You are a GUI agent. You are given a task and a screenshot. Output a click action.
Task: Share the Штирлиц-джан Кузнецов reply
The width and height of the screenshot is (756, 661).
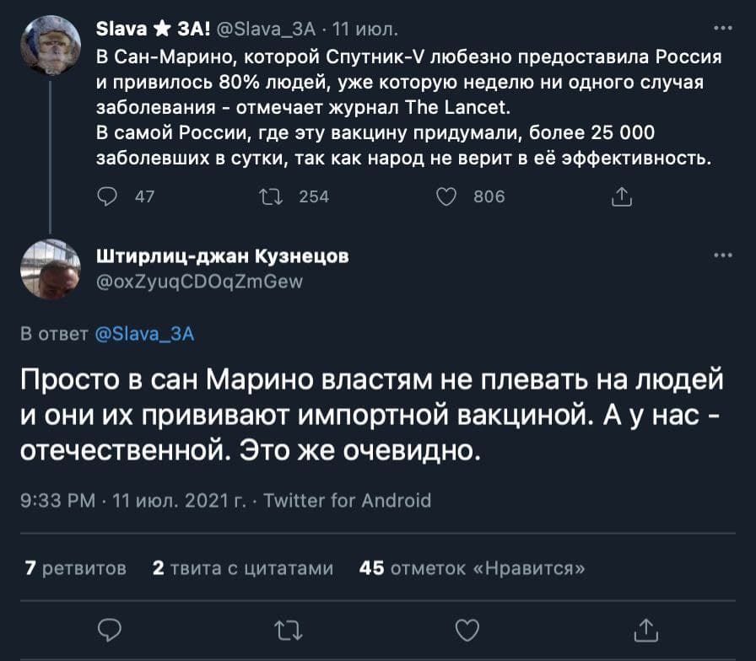(x=645, y=629)
